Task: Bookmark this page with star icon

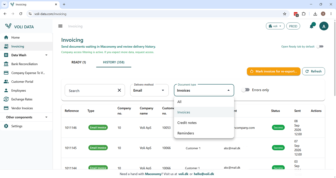Action: coord(285,14)
